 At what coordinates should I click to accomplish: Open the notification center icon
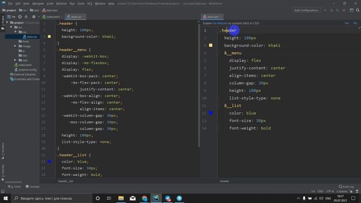[x=354, y=198]
